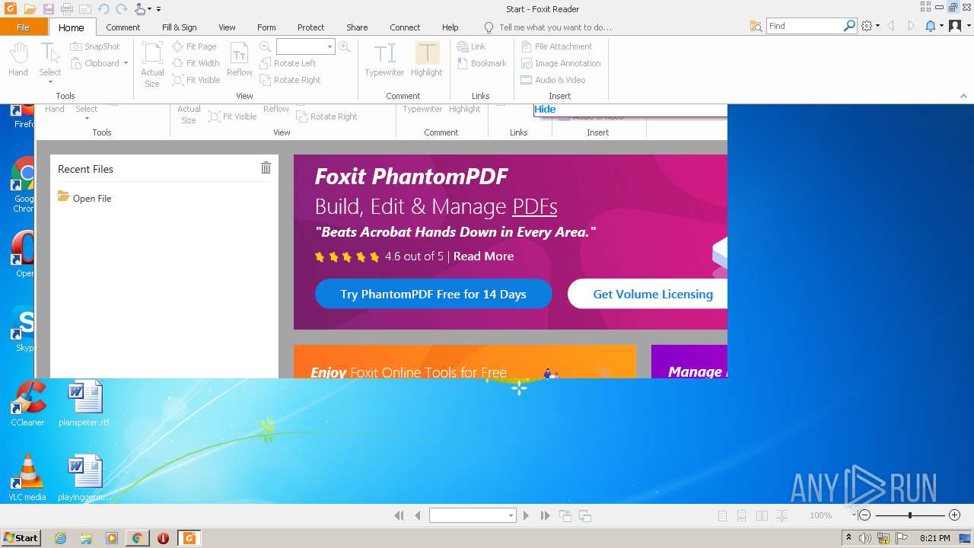974x548 pixels.
Task: Activate the SnapShot tool
Action: point(95,46)
